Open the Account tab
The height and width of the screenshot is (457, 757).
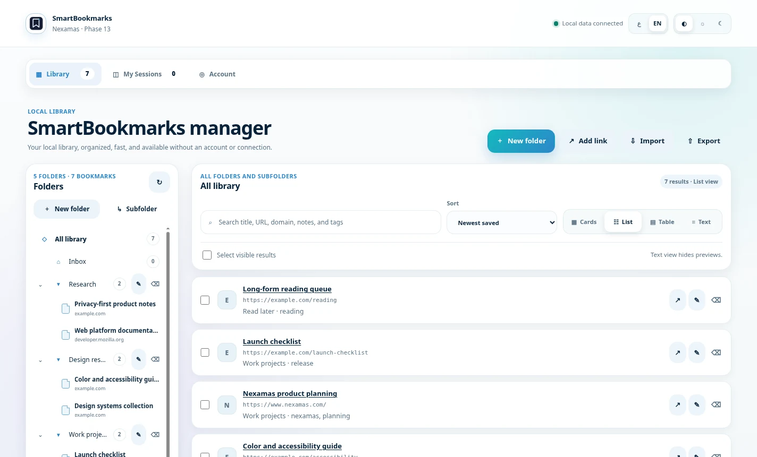point(217,74)
